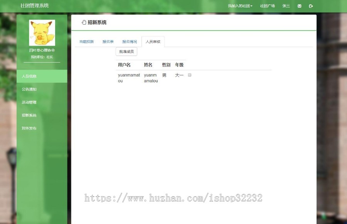Open 公告通知 from the sidebar
347x224 pixels.
pyautogui.click(x=29, y=89)
